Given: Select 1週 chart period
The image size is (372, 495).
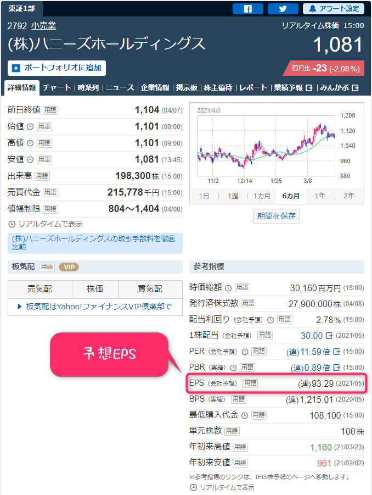Looking at the screenshot, I should pyautogui.click(x=233, y=196).
